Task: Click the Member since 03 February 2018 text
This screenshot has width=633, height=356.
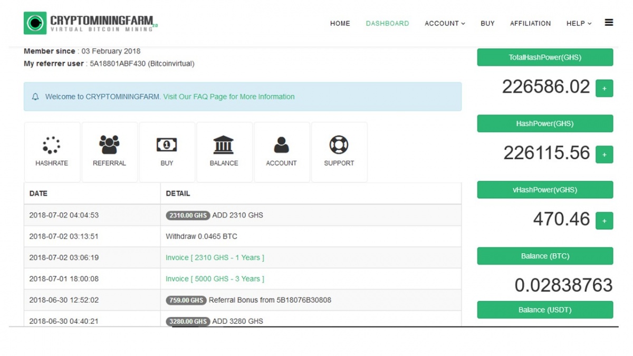Action: click(82, 51)
